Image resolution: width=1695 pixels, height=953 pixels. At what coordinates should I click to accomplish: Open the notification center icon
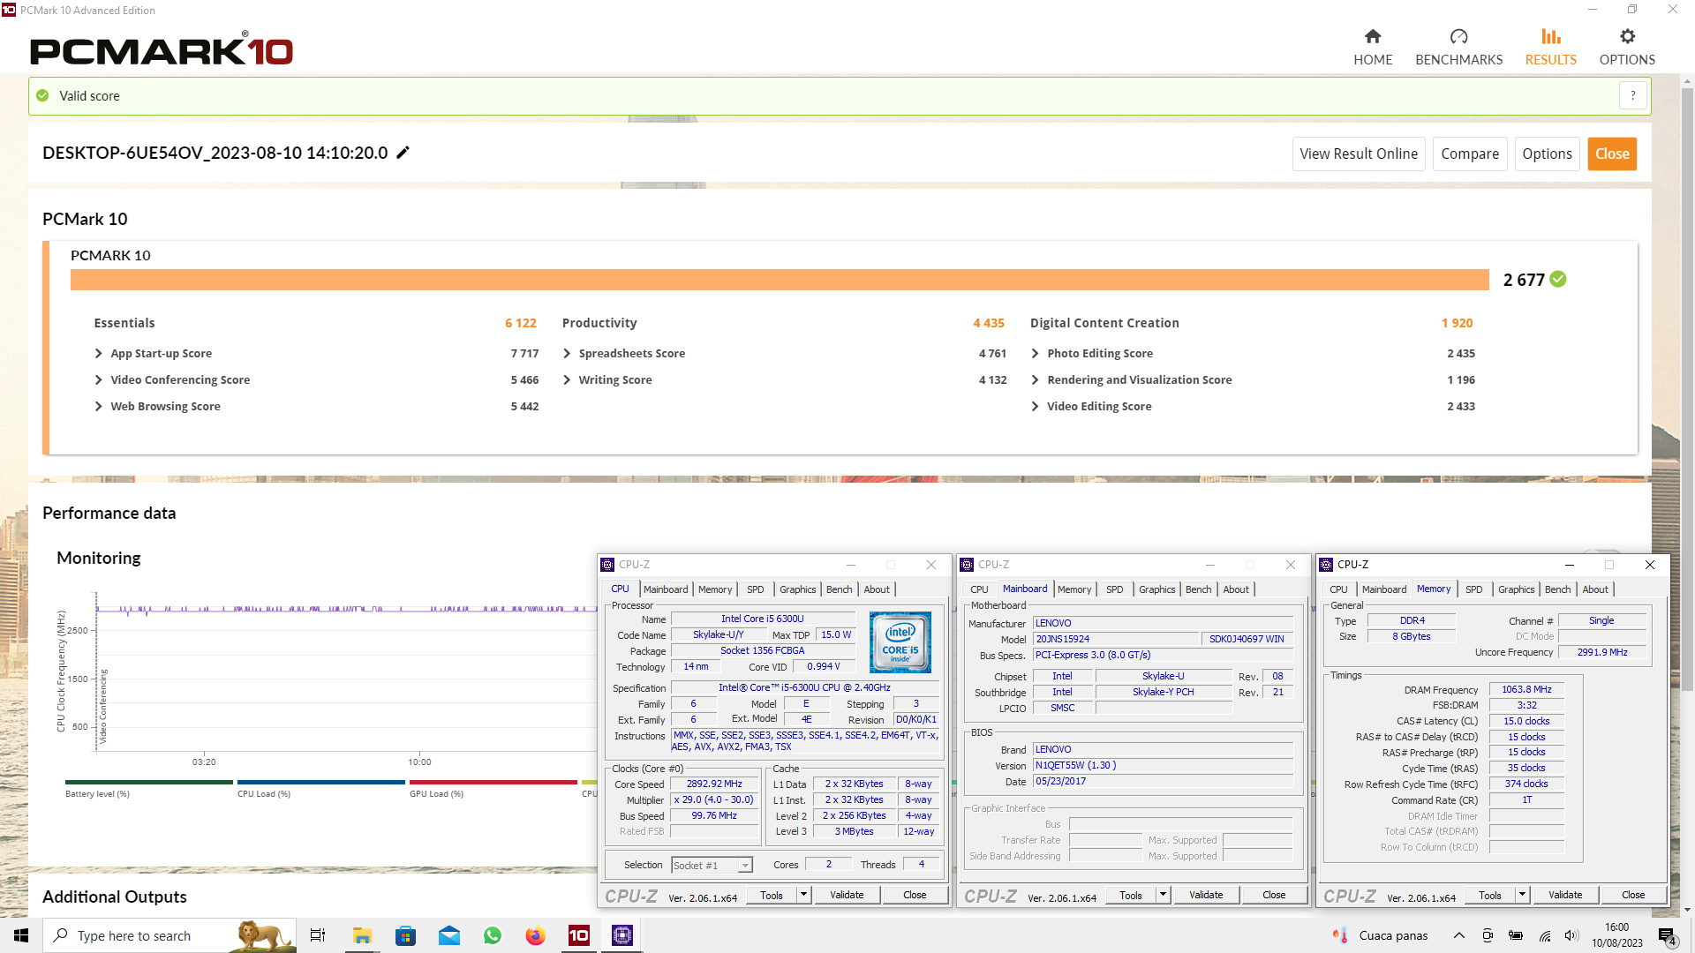click(x=1667, y=936)
